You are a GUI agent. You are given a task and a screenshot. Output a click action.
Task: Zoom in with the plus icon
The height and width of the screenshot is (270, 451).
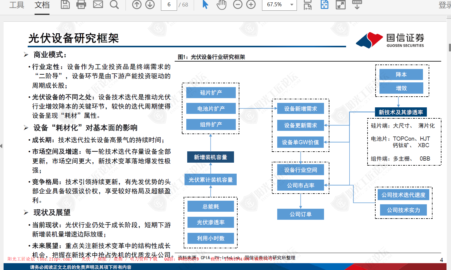click(x=251, y=4)
